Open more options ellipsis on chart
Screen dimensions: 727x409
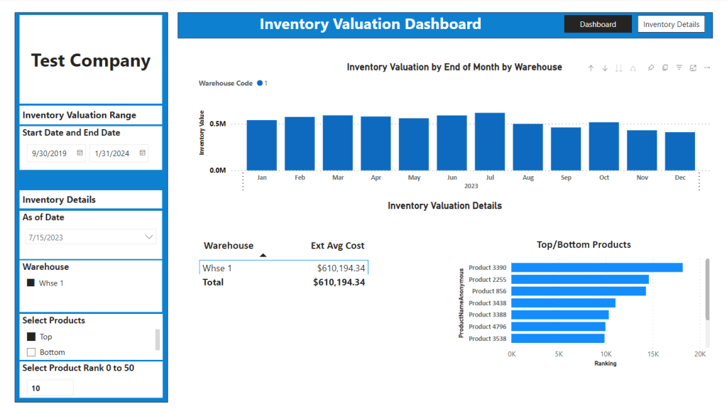point(707,67)
